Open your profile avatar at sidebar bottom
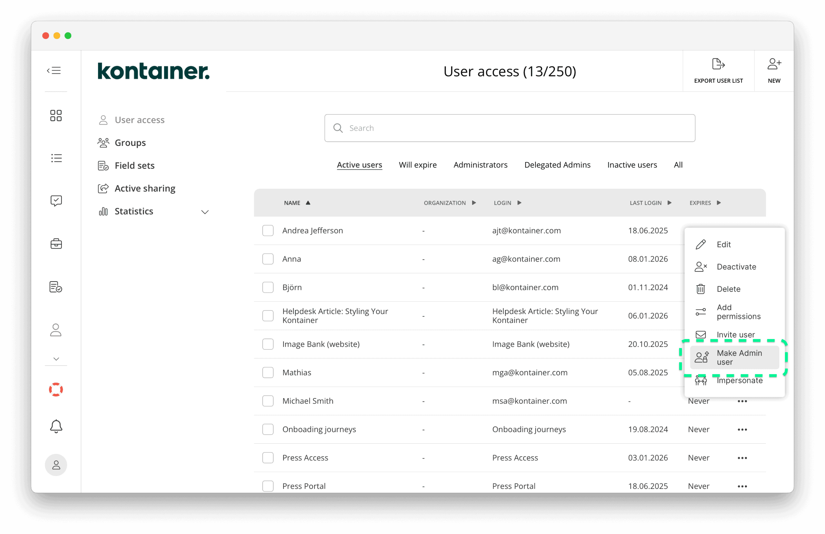Viewport: 825px width, 534px height. tap(56, 465)
